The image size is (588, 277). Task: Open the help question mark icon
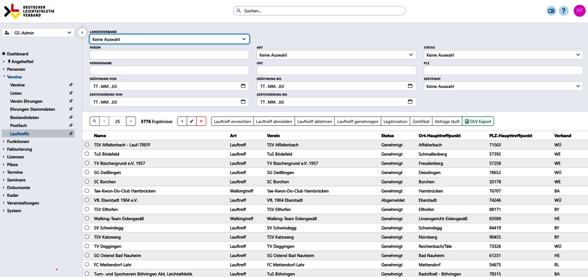[564, 11]
